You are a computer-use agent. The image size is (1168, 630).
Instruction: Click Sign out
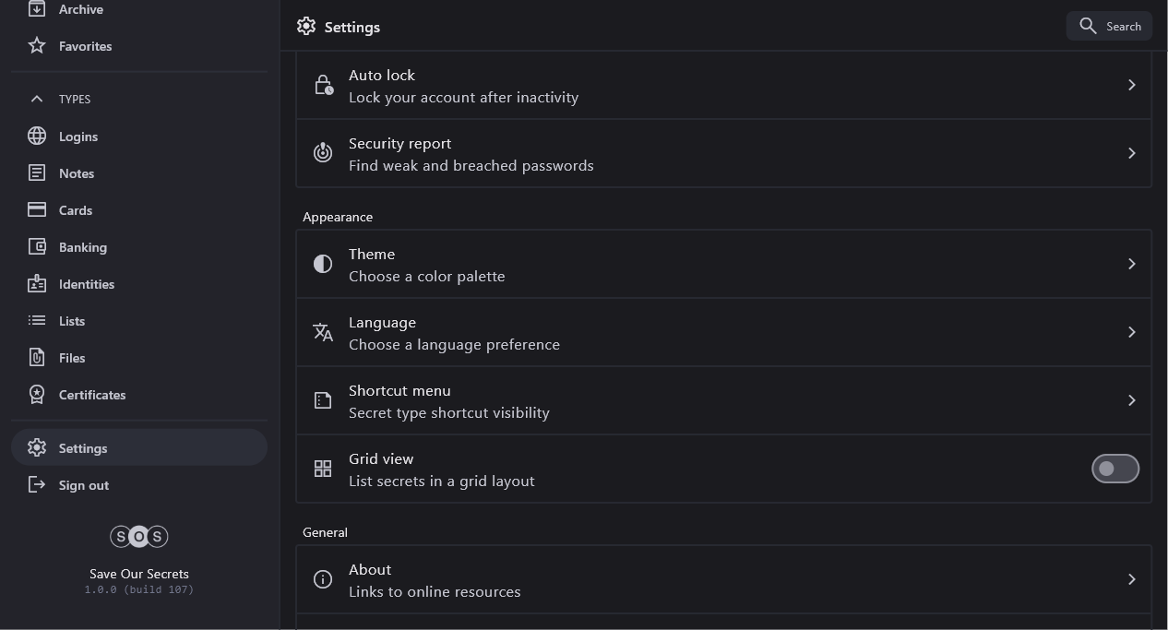[x=83, y=485]
